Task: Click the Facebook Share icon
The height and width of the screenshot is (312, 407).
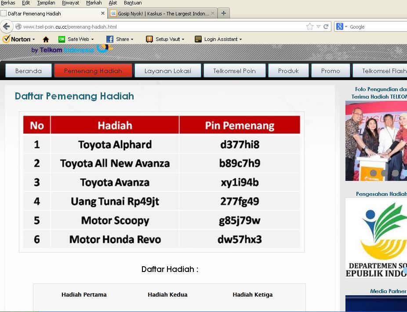Action: tap(110, 39)
